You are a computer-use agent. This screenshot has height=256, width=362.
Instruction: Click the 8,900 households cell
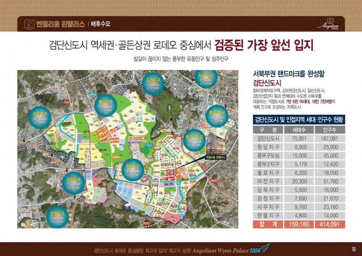(x=299, y=147)
